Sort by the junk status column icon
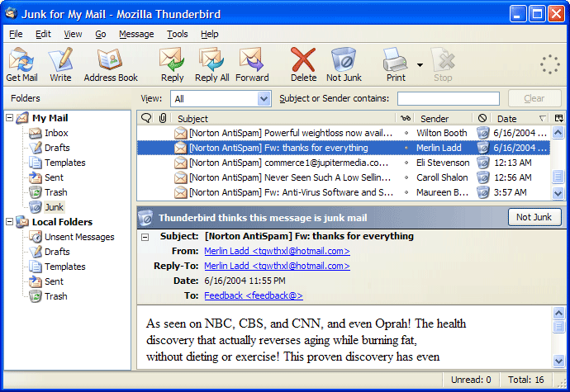This screenshot has height=392, width=570. click(482, 118)
